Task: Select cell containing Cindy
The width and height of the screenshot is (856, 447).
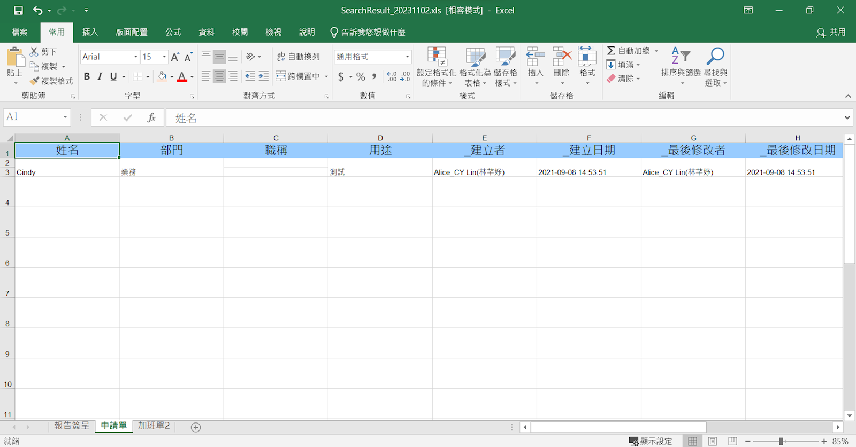Action: (x=67, y=172)
